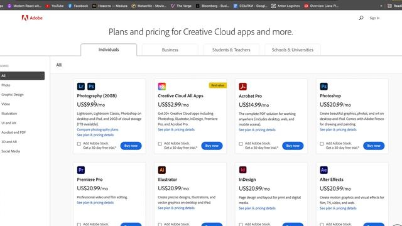Viewport: 402px width, 226px height.
Task: Switch to the Students & Teachers tab
Action: (231, 50)
